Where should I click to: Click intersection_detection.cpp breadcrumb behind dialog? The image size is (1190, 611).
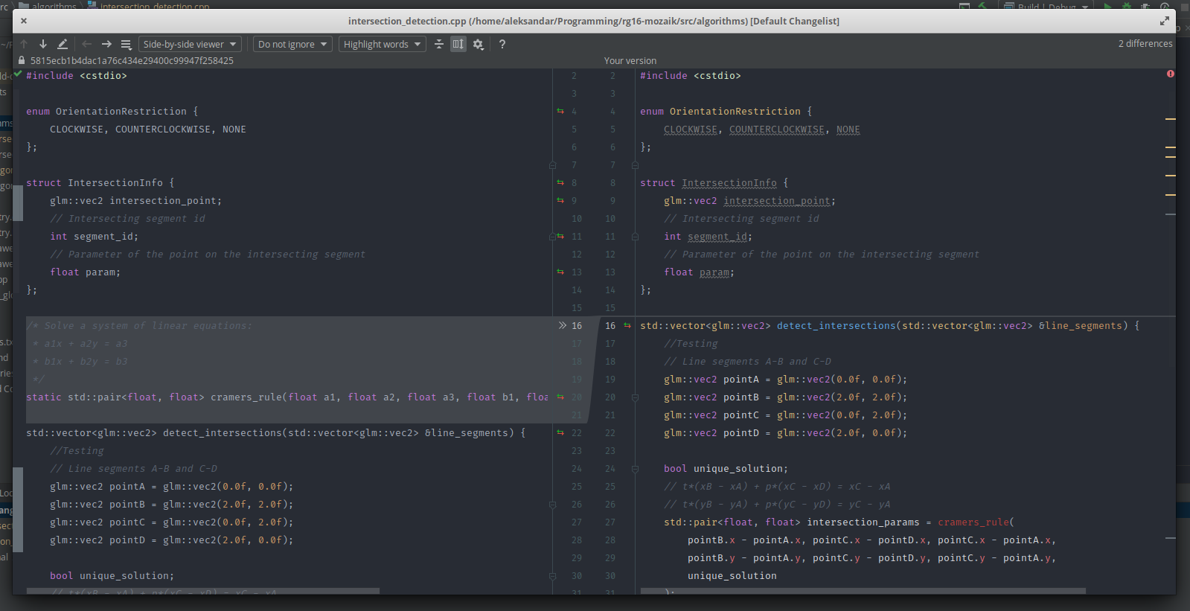[155, 6]
